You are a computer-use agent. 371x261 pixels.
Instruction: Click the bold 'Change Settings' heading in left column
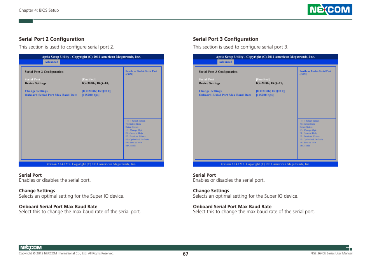(x=37, y=191)
